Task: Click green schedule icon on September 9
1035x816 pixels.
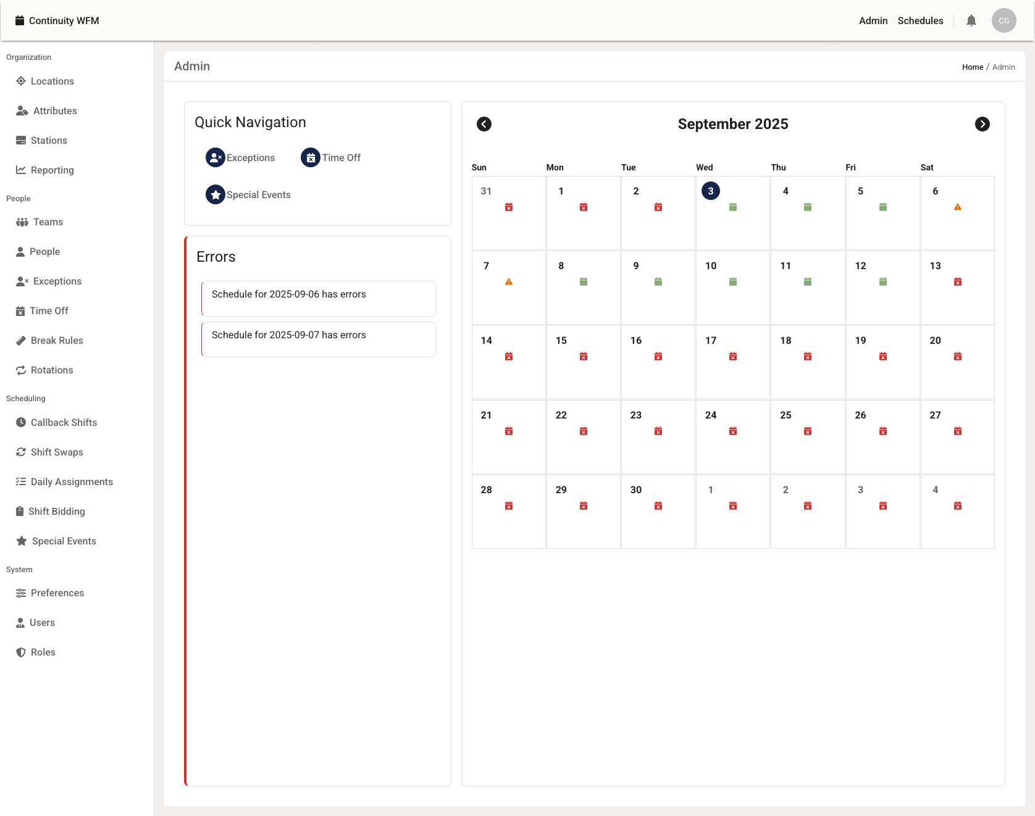Action: pos(658,281)
